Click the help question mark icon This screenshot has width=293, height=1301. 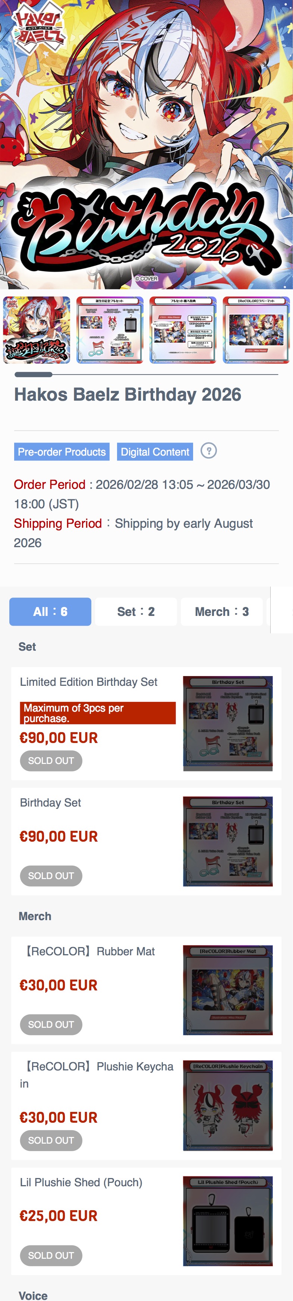click(x=208, y=450)
